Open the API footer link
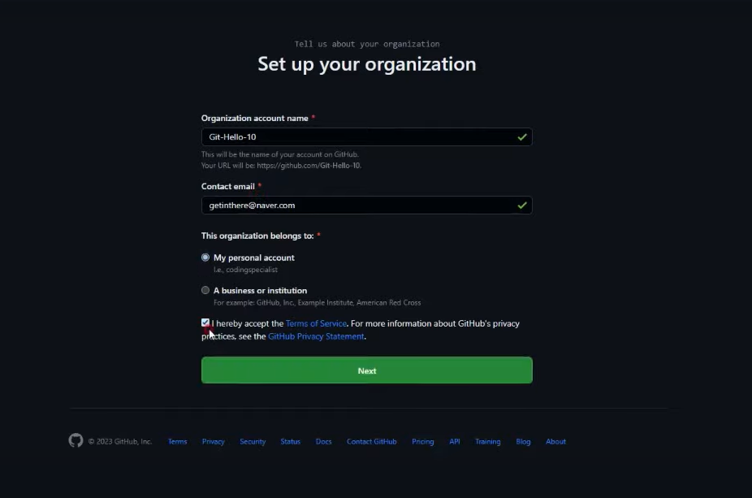 [x=455, y=441]
